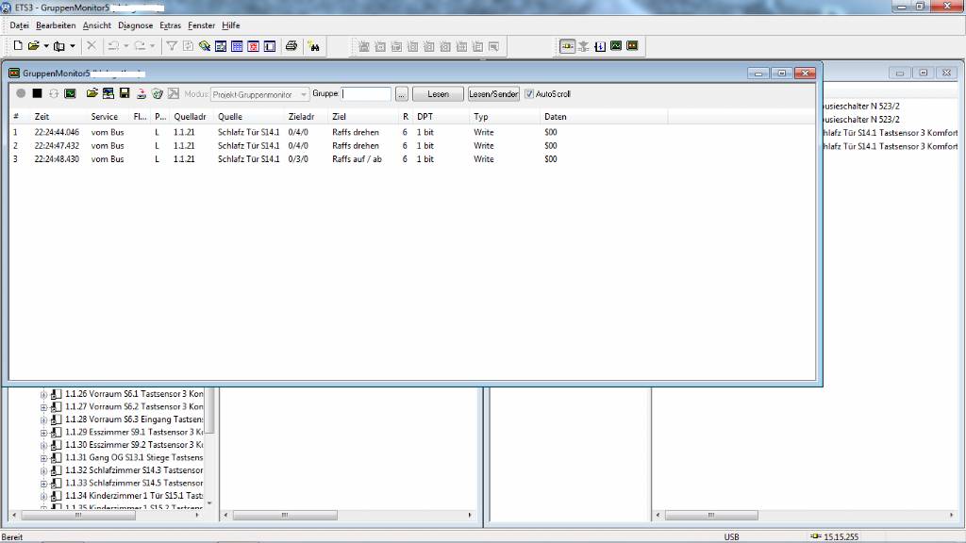The image size is (966, 543).
Task: Select telegram row with time 22:24:47.432
Action: [x=411, y=146]
